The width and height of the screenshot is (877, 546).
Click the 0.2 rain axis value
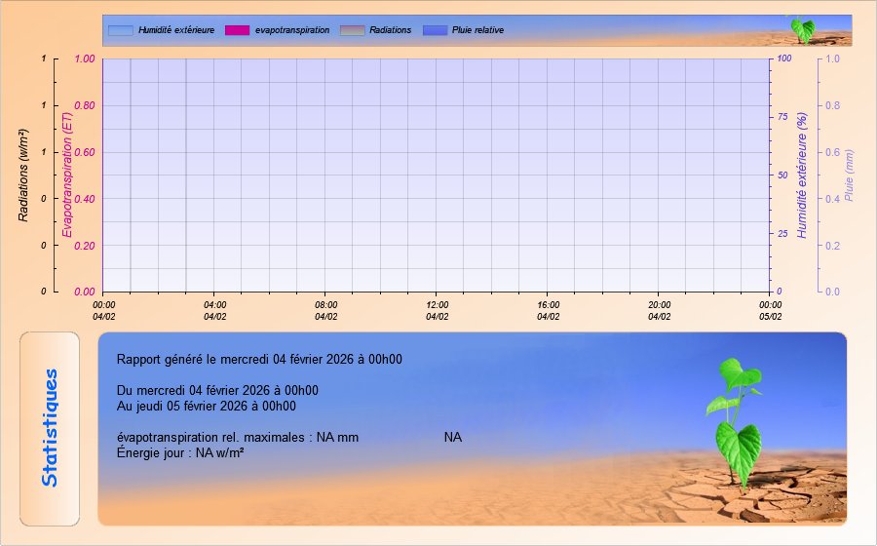[832, 245]
